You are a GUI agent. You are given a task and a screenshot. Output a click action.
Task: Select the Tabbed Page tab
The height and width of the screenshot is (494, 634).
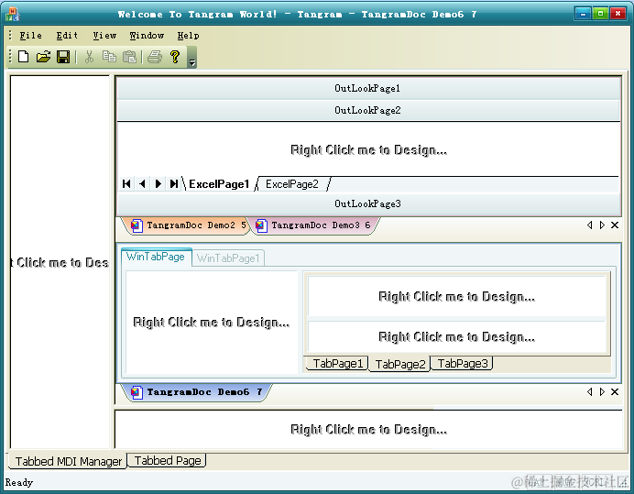(x=168, y=461)
